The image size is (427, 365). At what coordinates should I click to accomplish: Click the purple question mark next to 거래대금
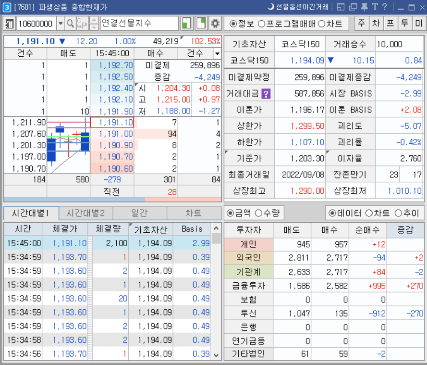[x=266, y=94]
